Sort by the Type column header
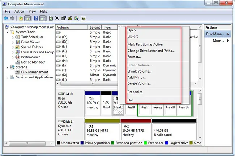The height and width of the screenshot is (156, 235). 110,27
